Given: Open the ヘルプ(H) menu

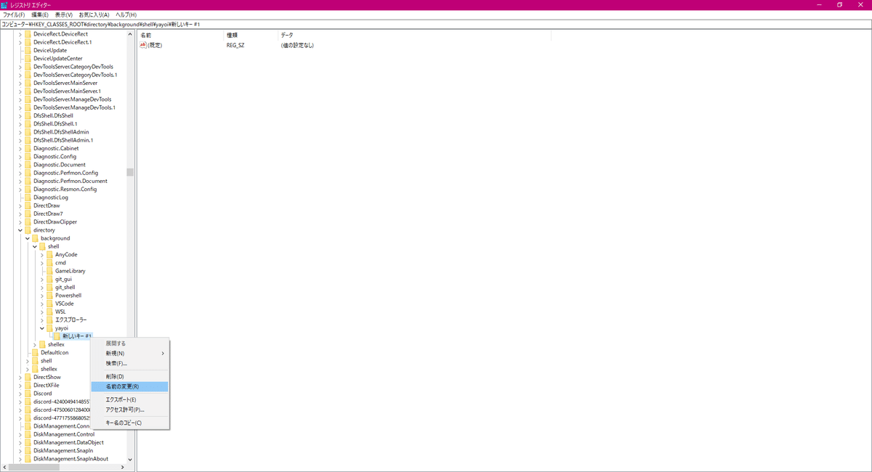Looking at the screenshot, I should tap(126, 15).
